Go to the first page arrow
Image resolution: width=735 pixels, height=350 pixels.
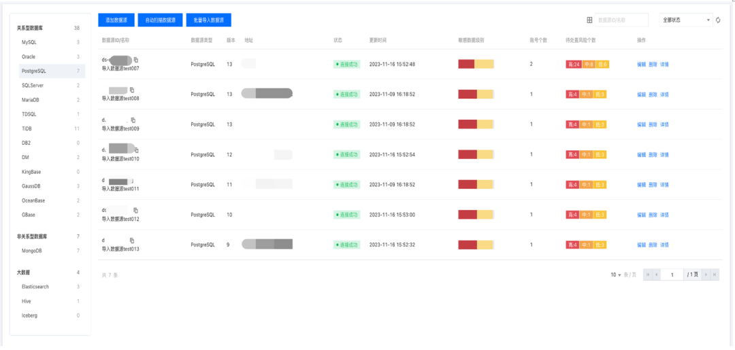pos(648,275)
